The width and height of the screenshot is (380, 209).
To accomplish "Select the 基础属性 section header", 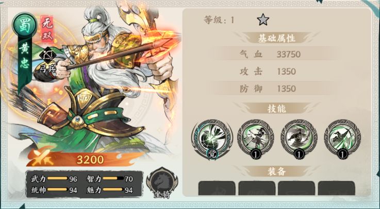I will 276,39.
